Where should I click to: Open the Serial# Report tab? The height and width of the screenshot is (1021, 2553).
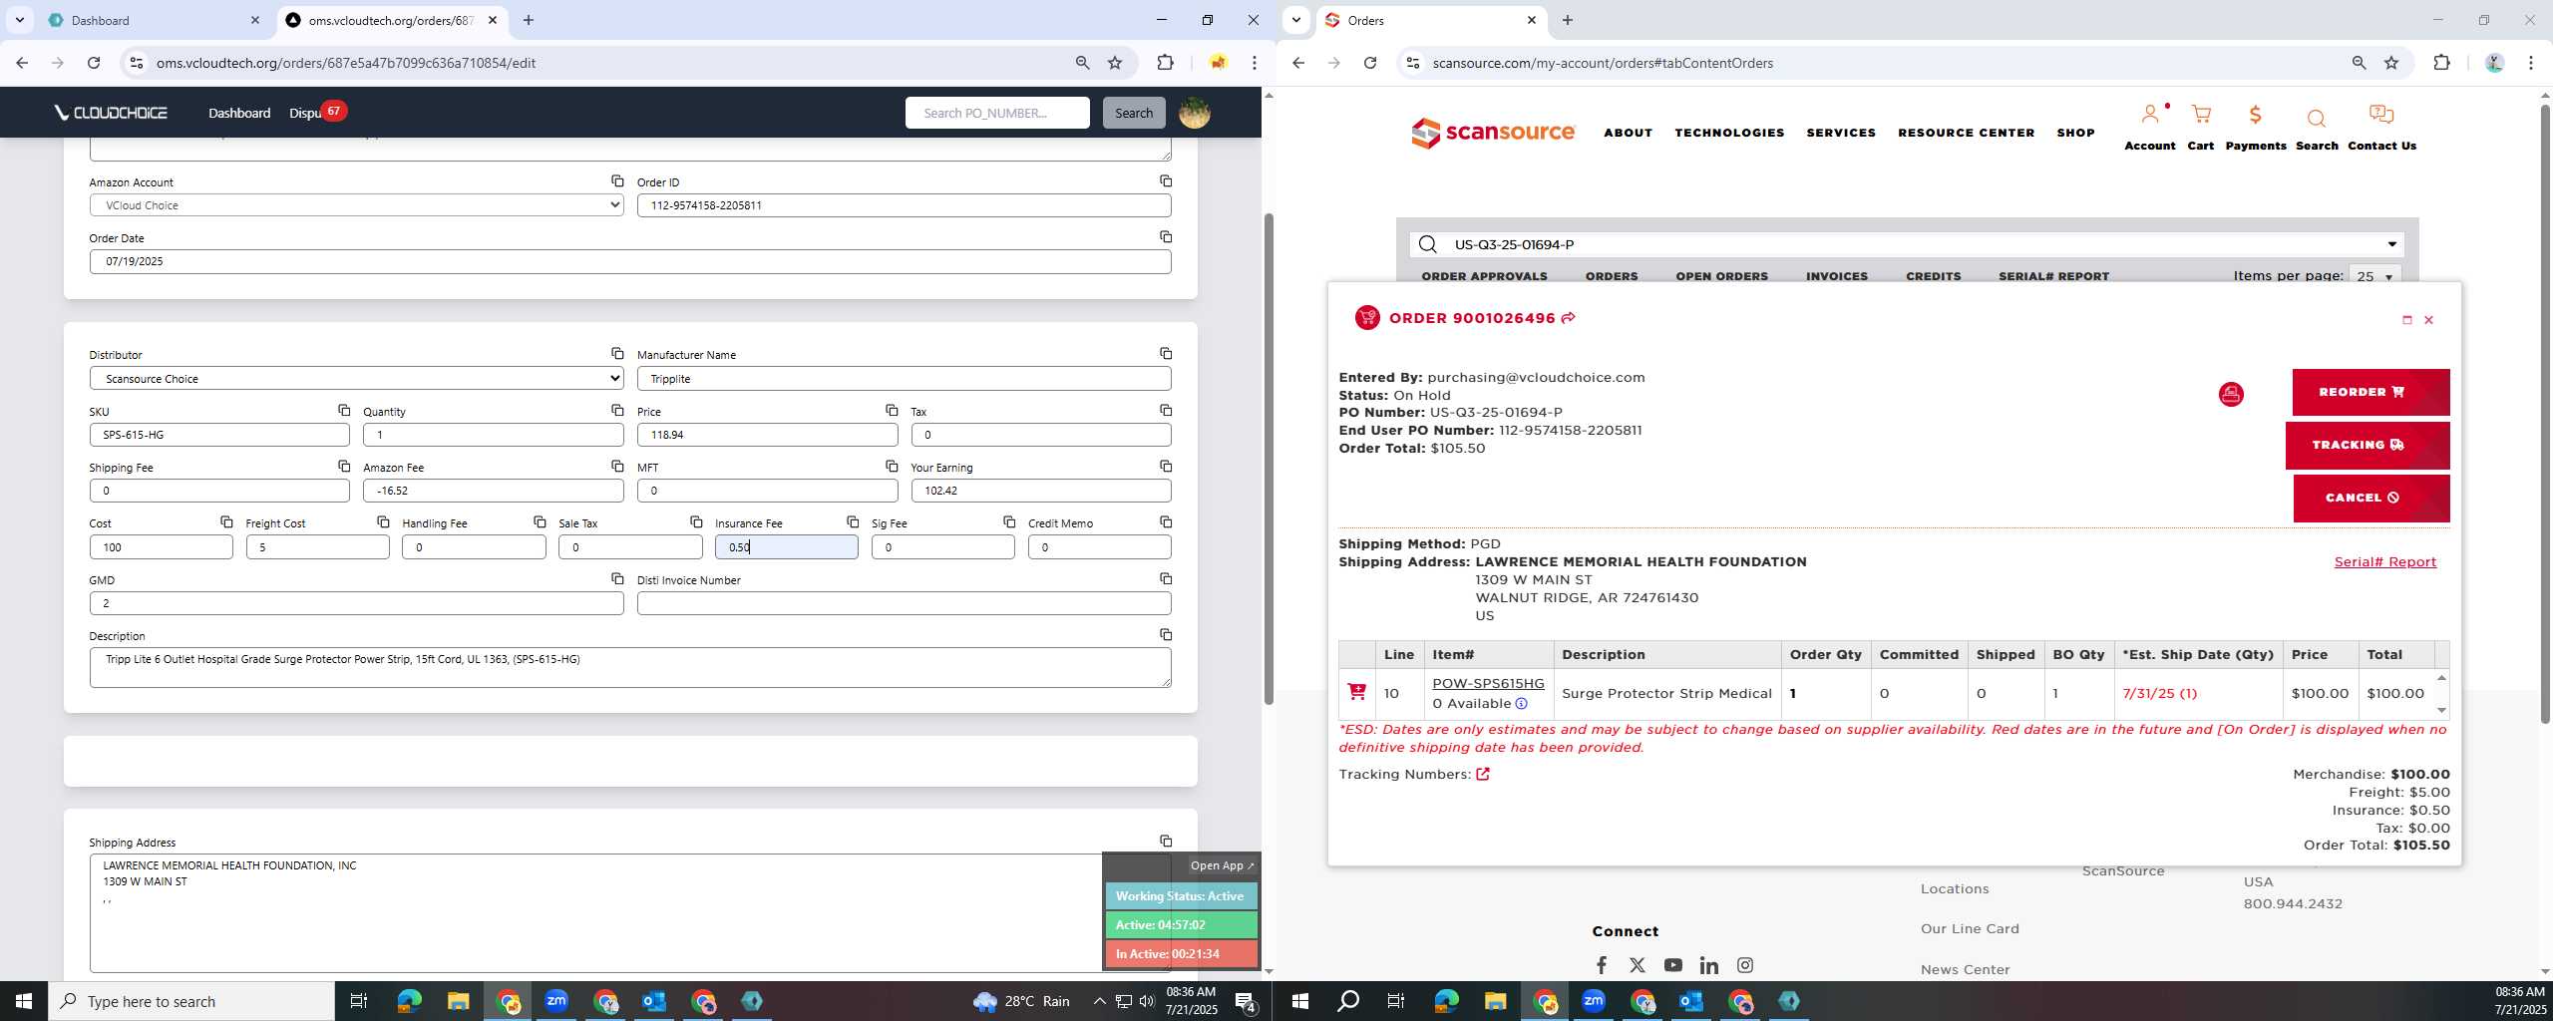coord(2053,276)
